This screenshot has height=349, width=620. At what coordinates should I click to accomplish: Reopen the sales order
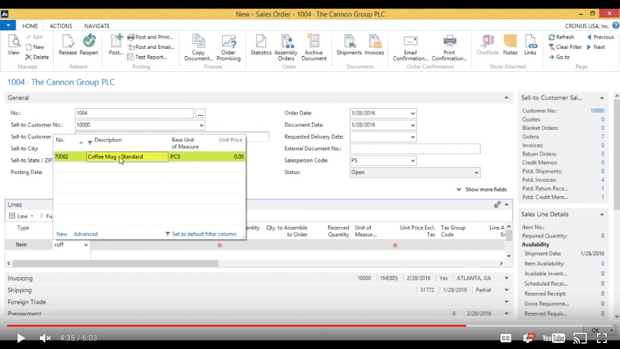89,45
